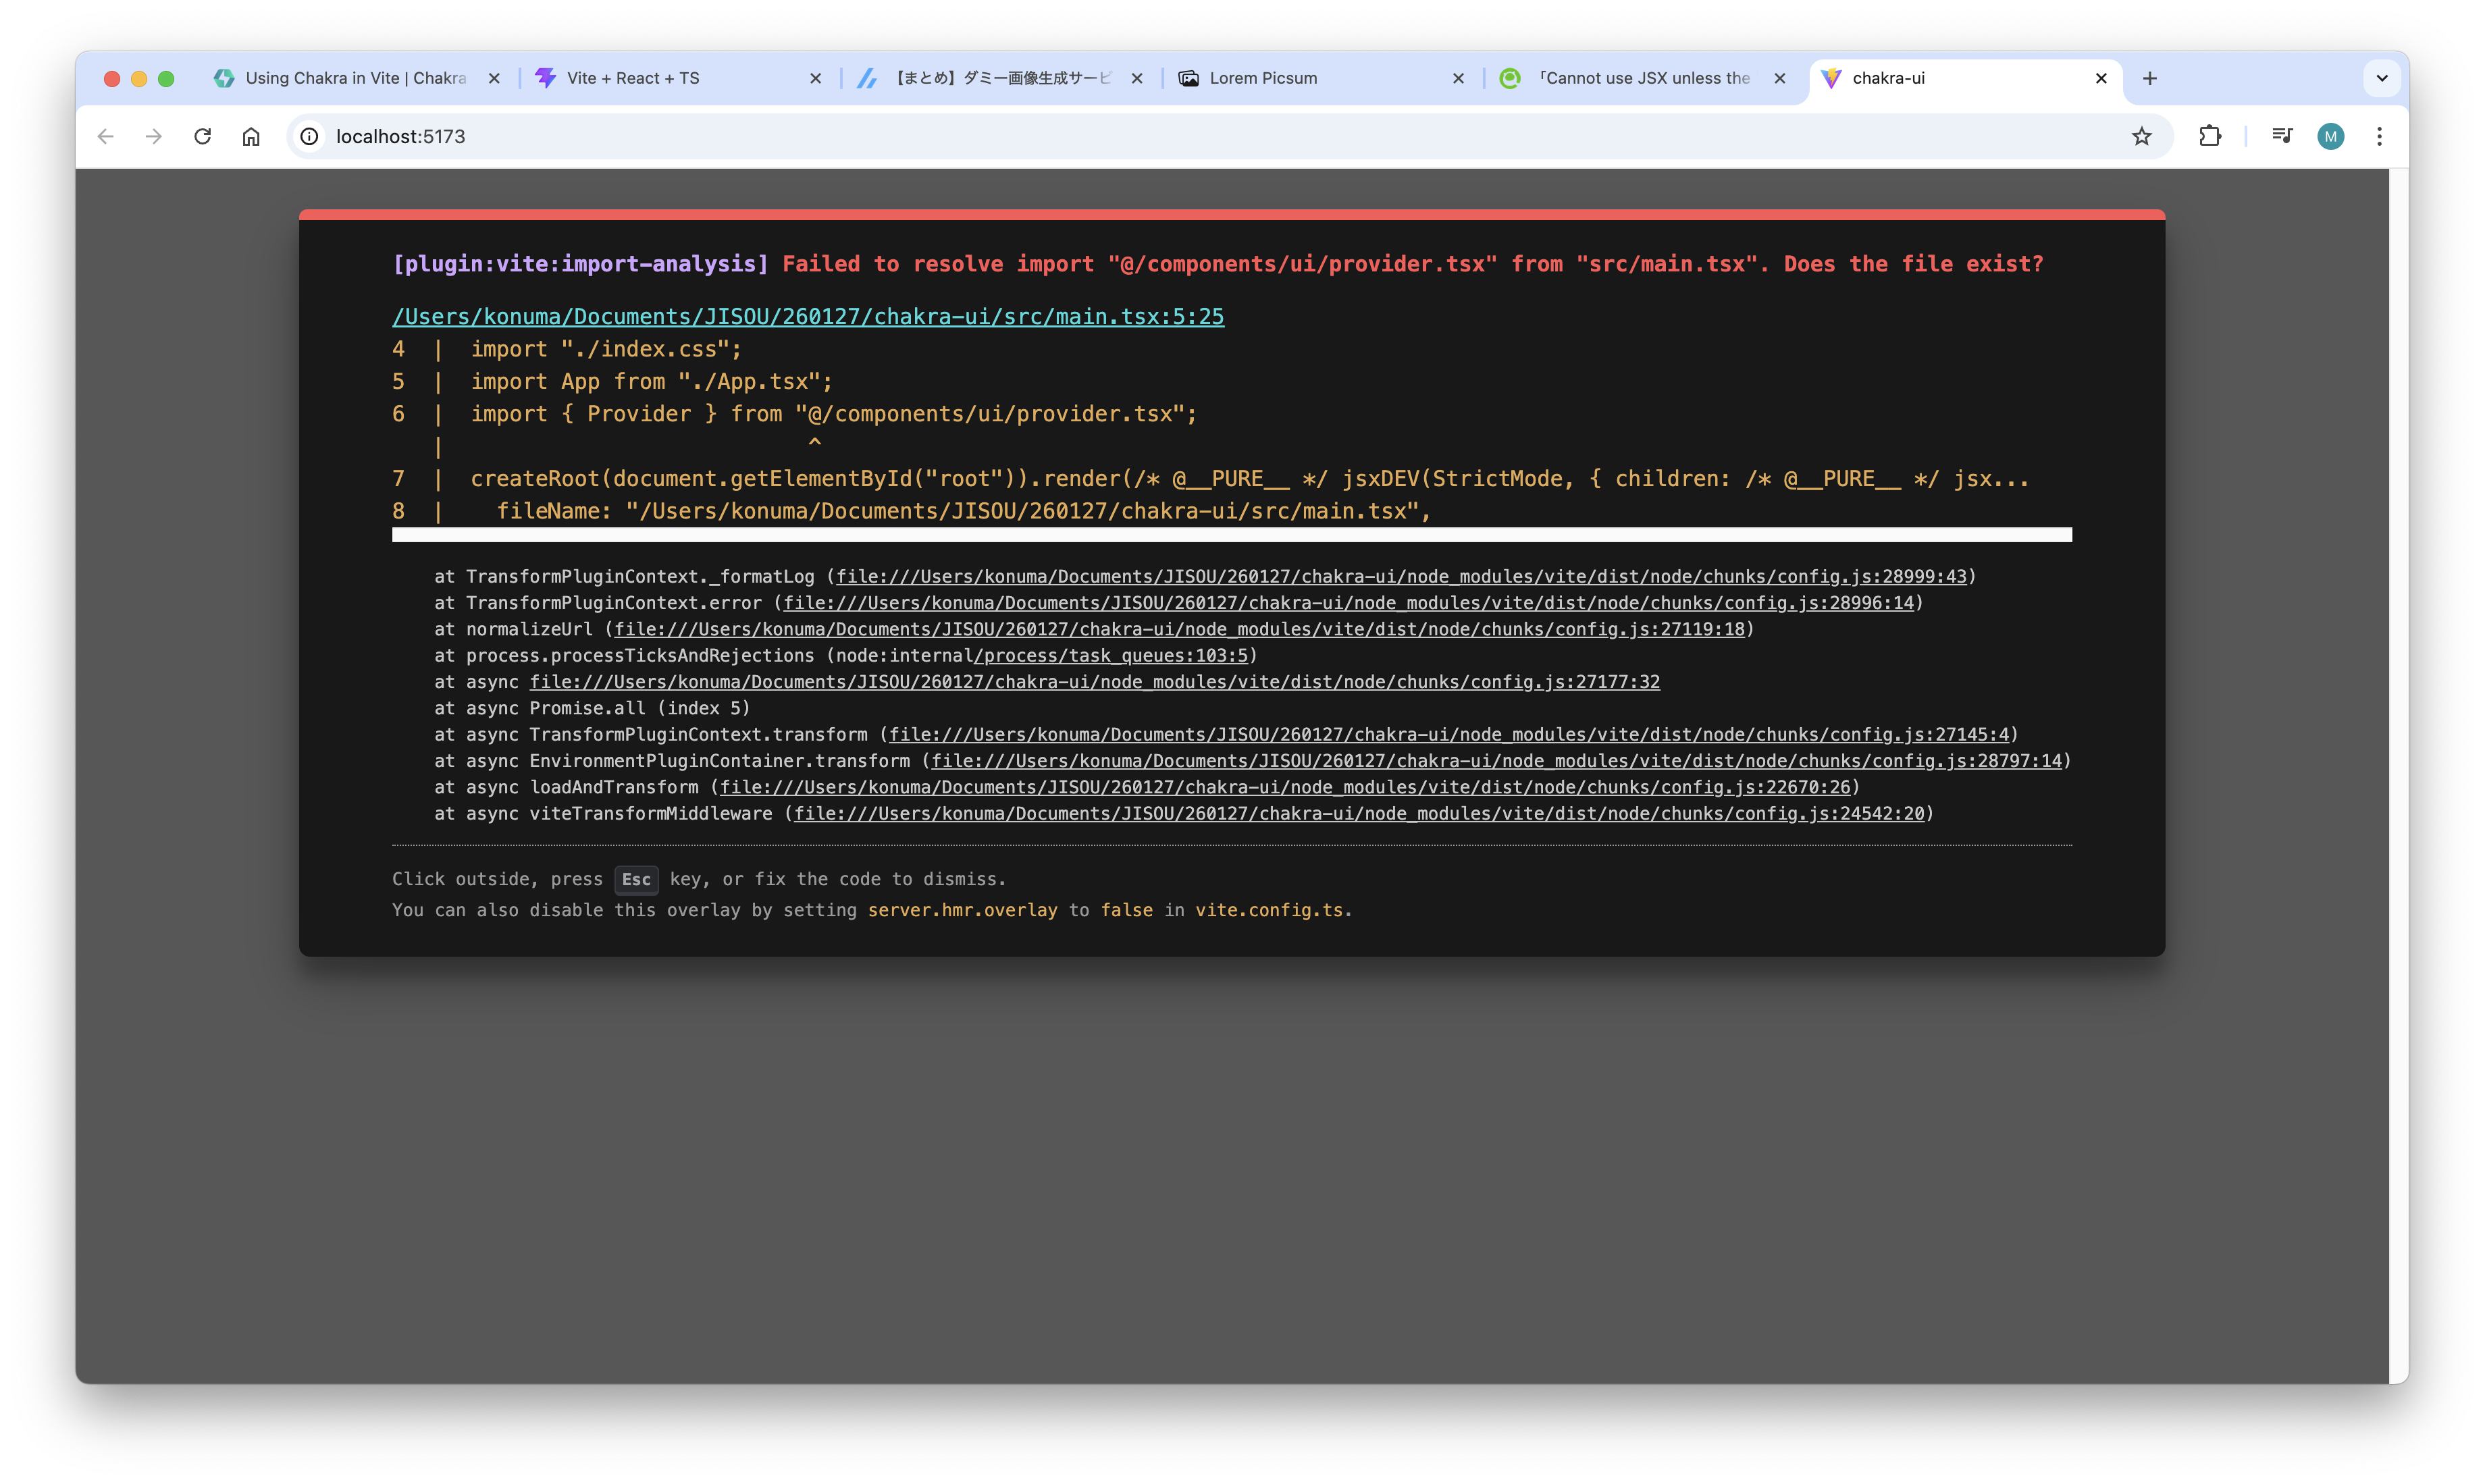The image size is (2485, 1484).
Task: View site information icon in address bar
Action: [x=310, y=136]
